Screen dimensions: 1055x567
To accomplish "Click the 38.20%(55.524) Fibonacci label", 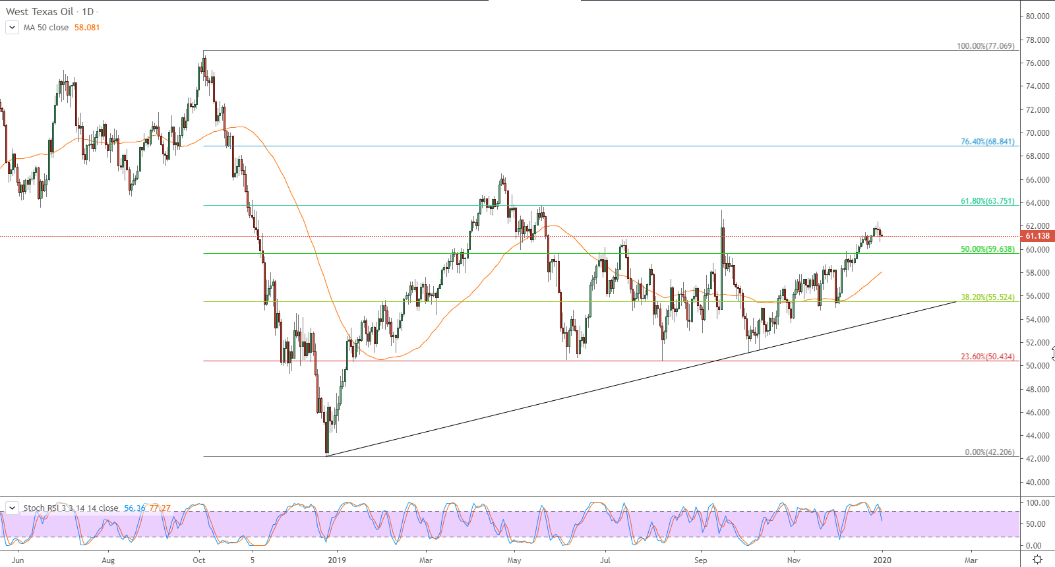I will click(988, 297).
